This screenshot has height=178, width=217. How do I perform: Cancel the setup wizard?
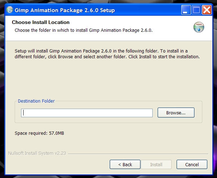click(x=192, y=164)
